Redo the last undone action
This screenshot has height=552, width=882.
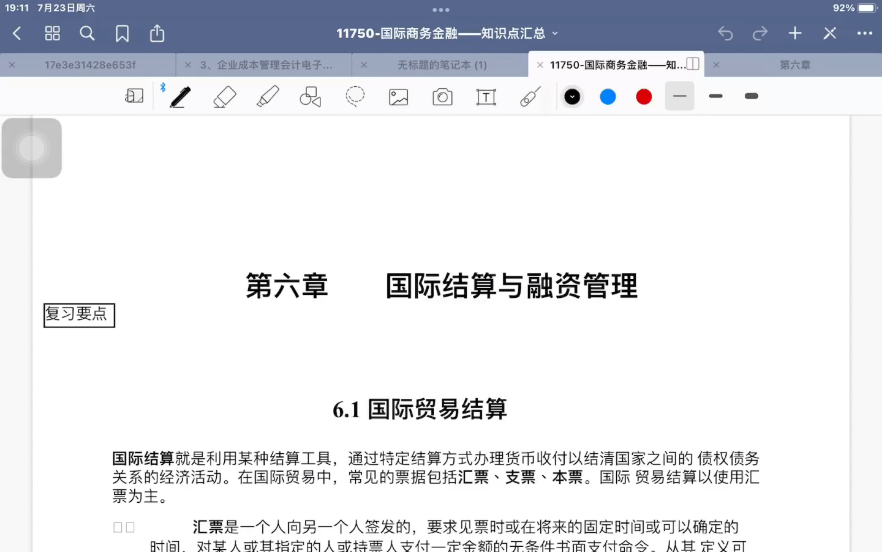[760, 34]
